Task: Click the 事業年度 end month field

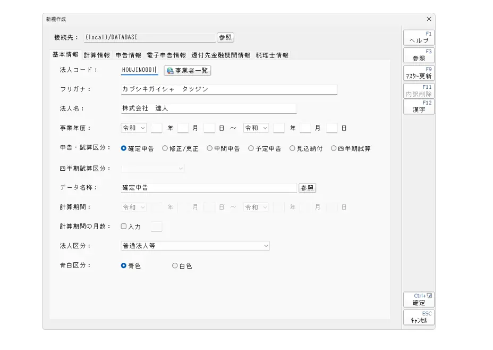Action: [x=305, y=128]
